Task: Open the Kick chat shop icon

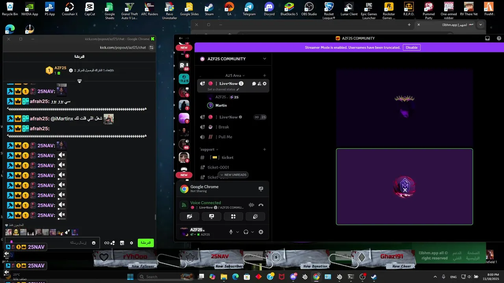Action: tap(122, 243)
